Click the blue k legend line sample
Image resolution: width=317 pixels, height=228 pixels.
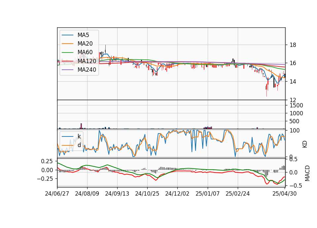point(67,136)
